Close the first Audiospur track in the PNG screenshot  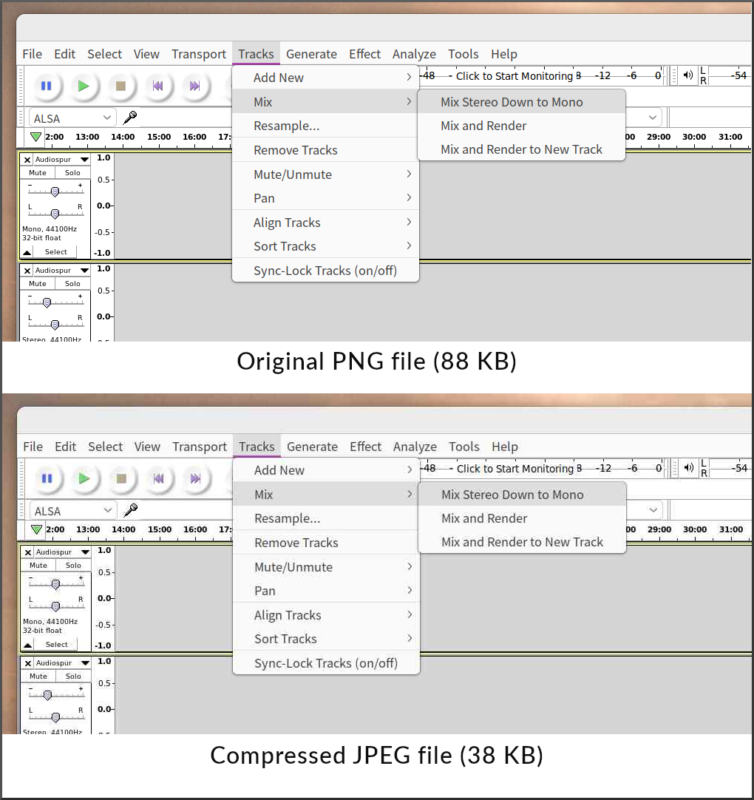(27, 160)
